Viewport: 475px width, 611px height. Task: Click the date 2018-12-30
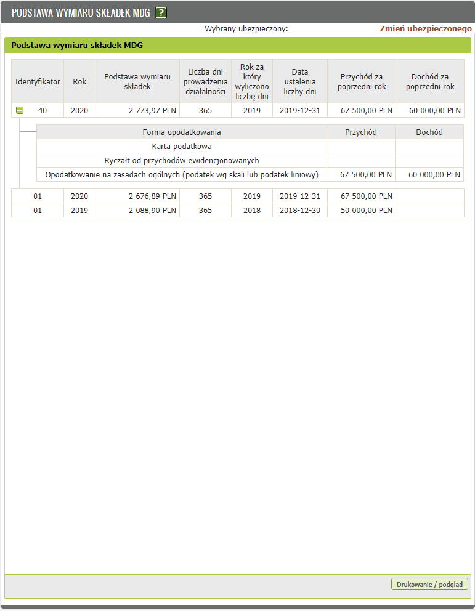click(x=300, y=211)
